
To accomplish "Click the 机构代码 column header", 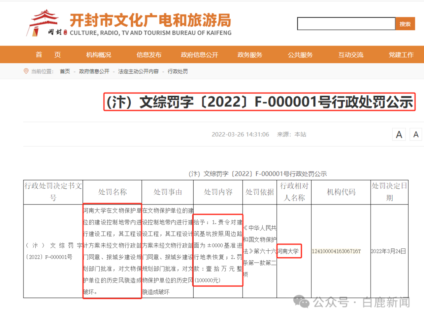I will click(x=341, y=192).
